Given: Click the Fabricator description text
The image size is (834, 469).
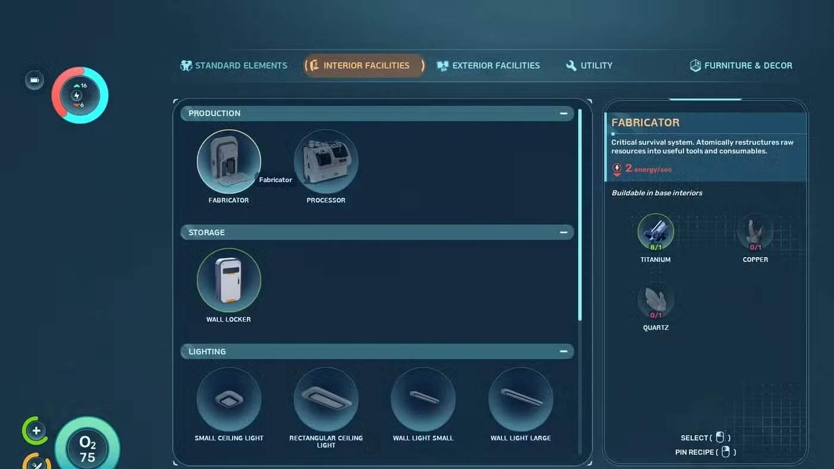Looking at the screenshot, I should coord(703,146).
